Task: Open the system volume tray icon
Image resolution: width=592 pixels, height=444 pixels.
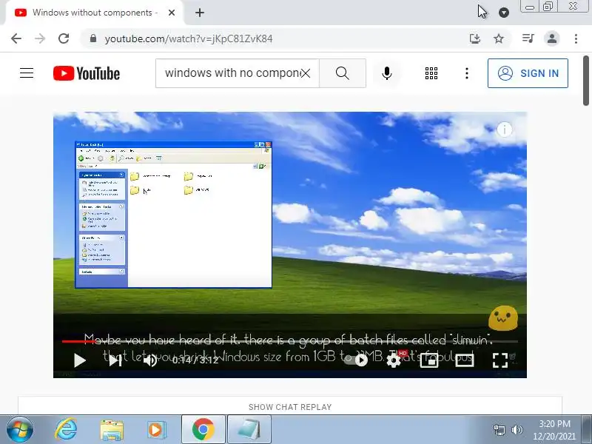Action: (517, 430)
